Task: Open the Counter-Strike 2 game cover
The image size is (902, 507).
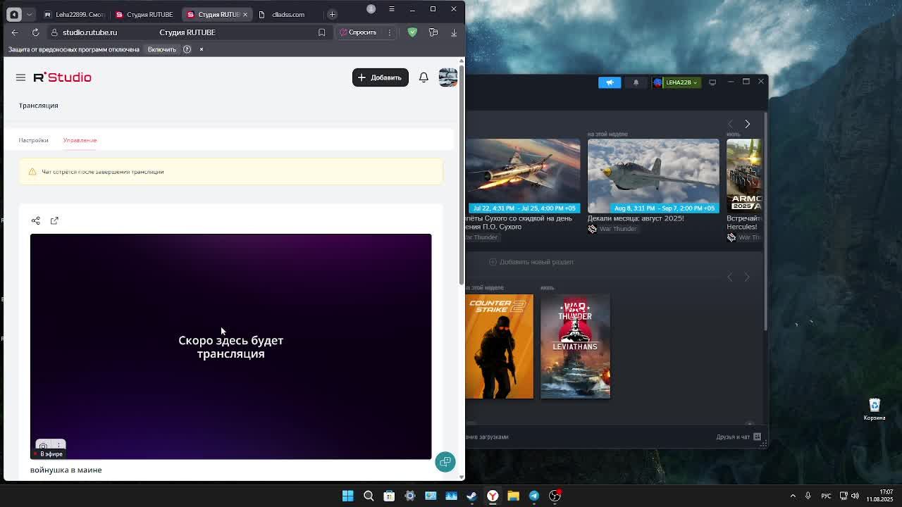Action: pos(500,346)
